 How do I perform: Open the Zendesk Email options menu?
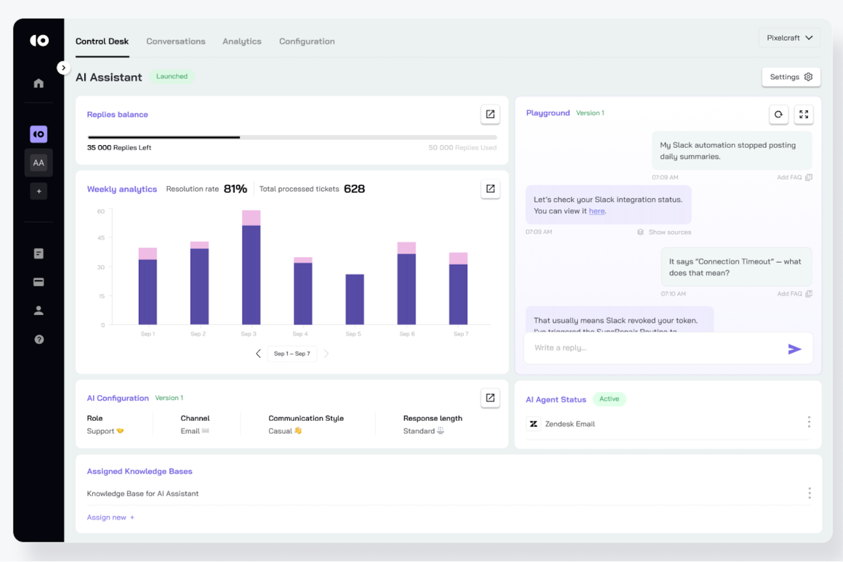click(x=809, y=422)
